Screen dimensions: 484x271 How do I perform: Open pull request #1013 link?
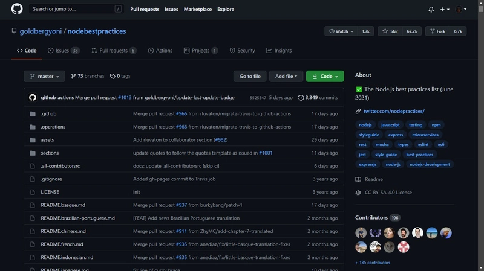(x=125, y=98)
